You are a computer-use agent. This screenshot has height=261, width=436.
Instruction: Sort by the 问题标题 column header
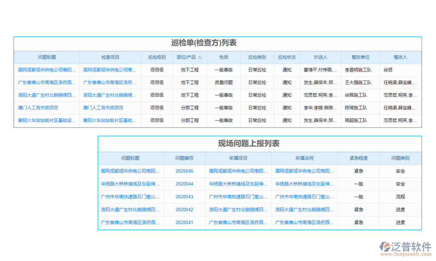(x=46, y=57)
